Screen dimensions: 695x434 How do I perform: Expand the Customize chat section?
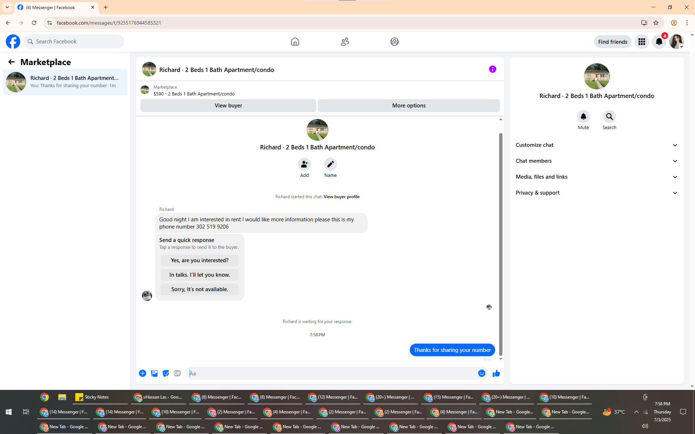(596, 145)
